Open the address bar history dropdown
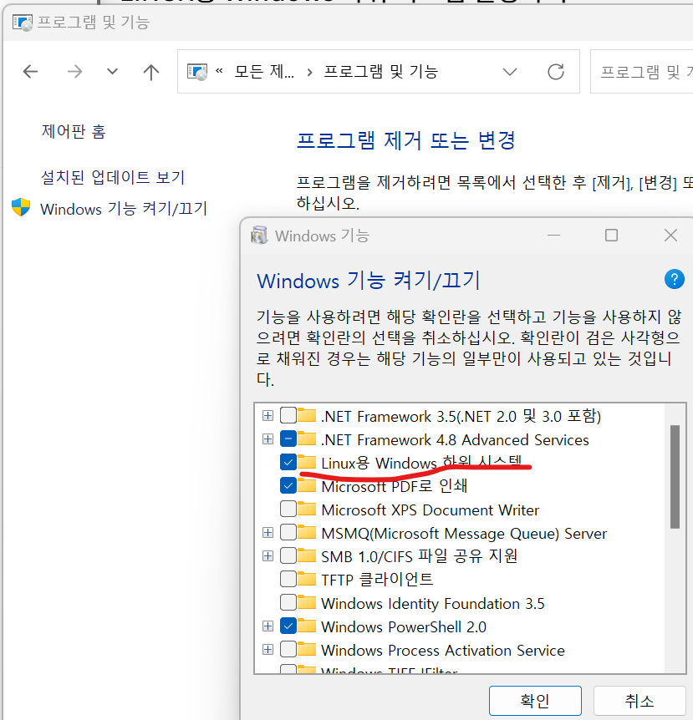The height and width of the screenshot is (720, 693). [x=510, y=72]
